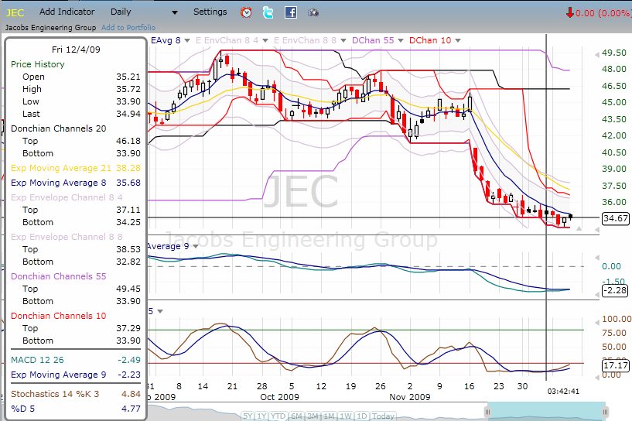Expand the EAvg 8 indicator menu
The width and height of the screenshot is (632, 421).
tap(187, 40)
